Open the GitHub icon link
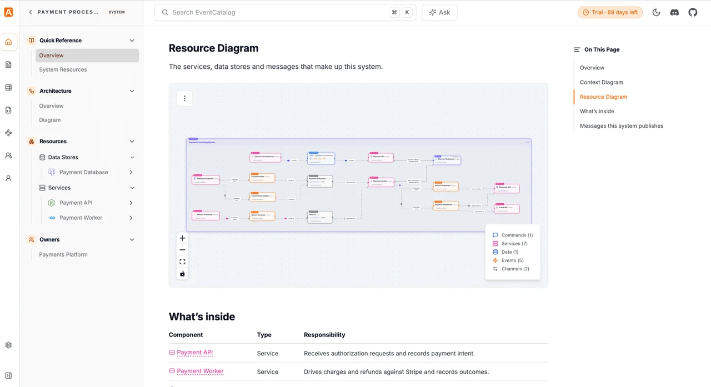The image size is (711, 387). [693, 12]
